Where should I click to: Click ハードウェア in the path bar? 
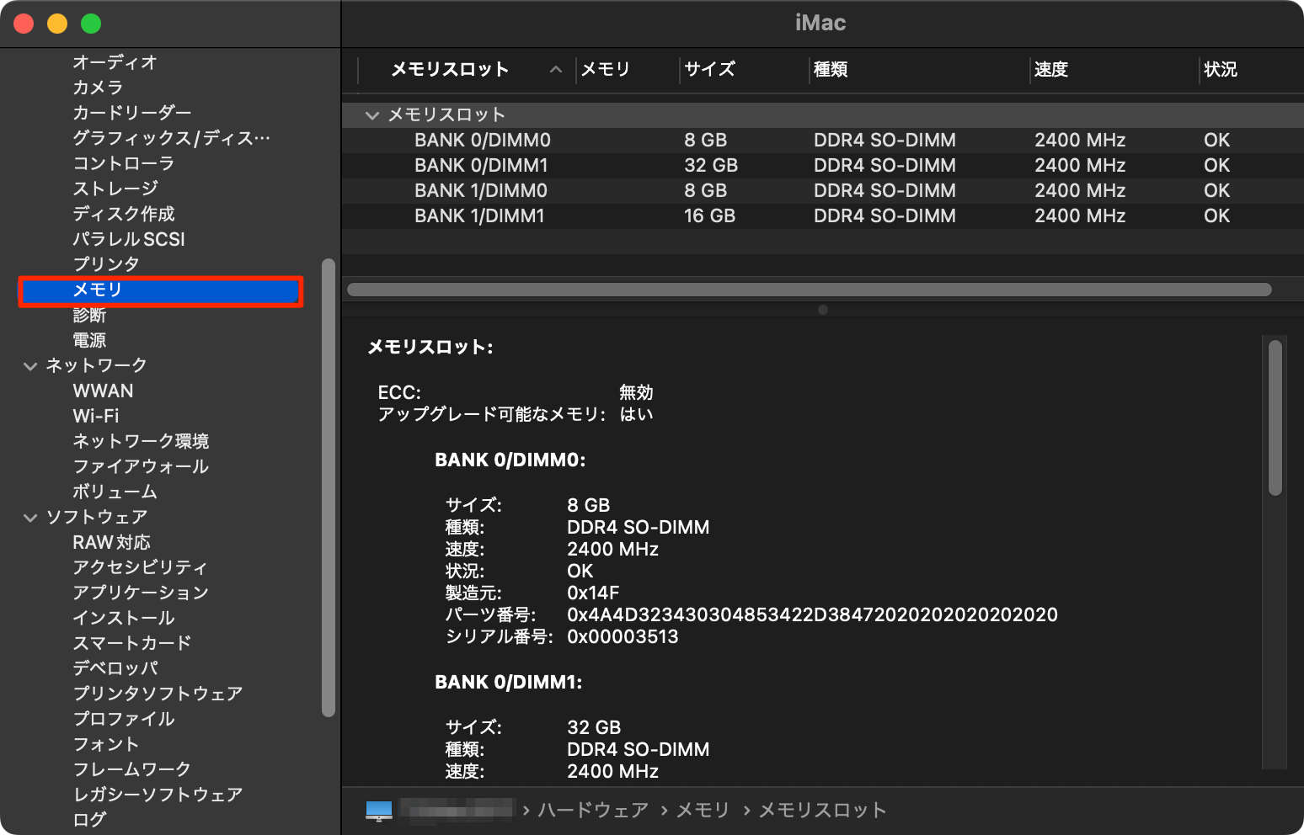point(593,811)
